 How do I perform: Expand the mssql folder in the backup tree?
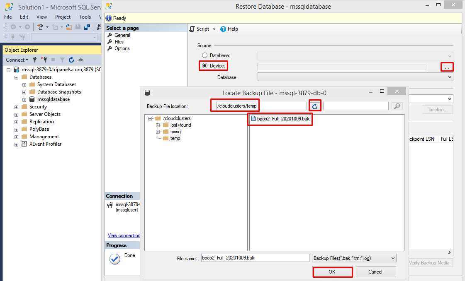click(x=158, y=132)
